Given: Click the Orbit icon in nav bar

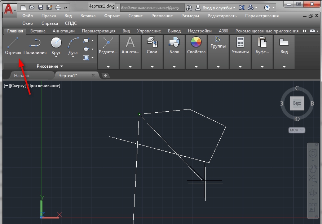Looking at the screenshot, I should 313,193.
